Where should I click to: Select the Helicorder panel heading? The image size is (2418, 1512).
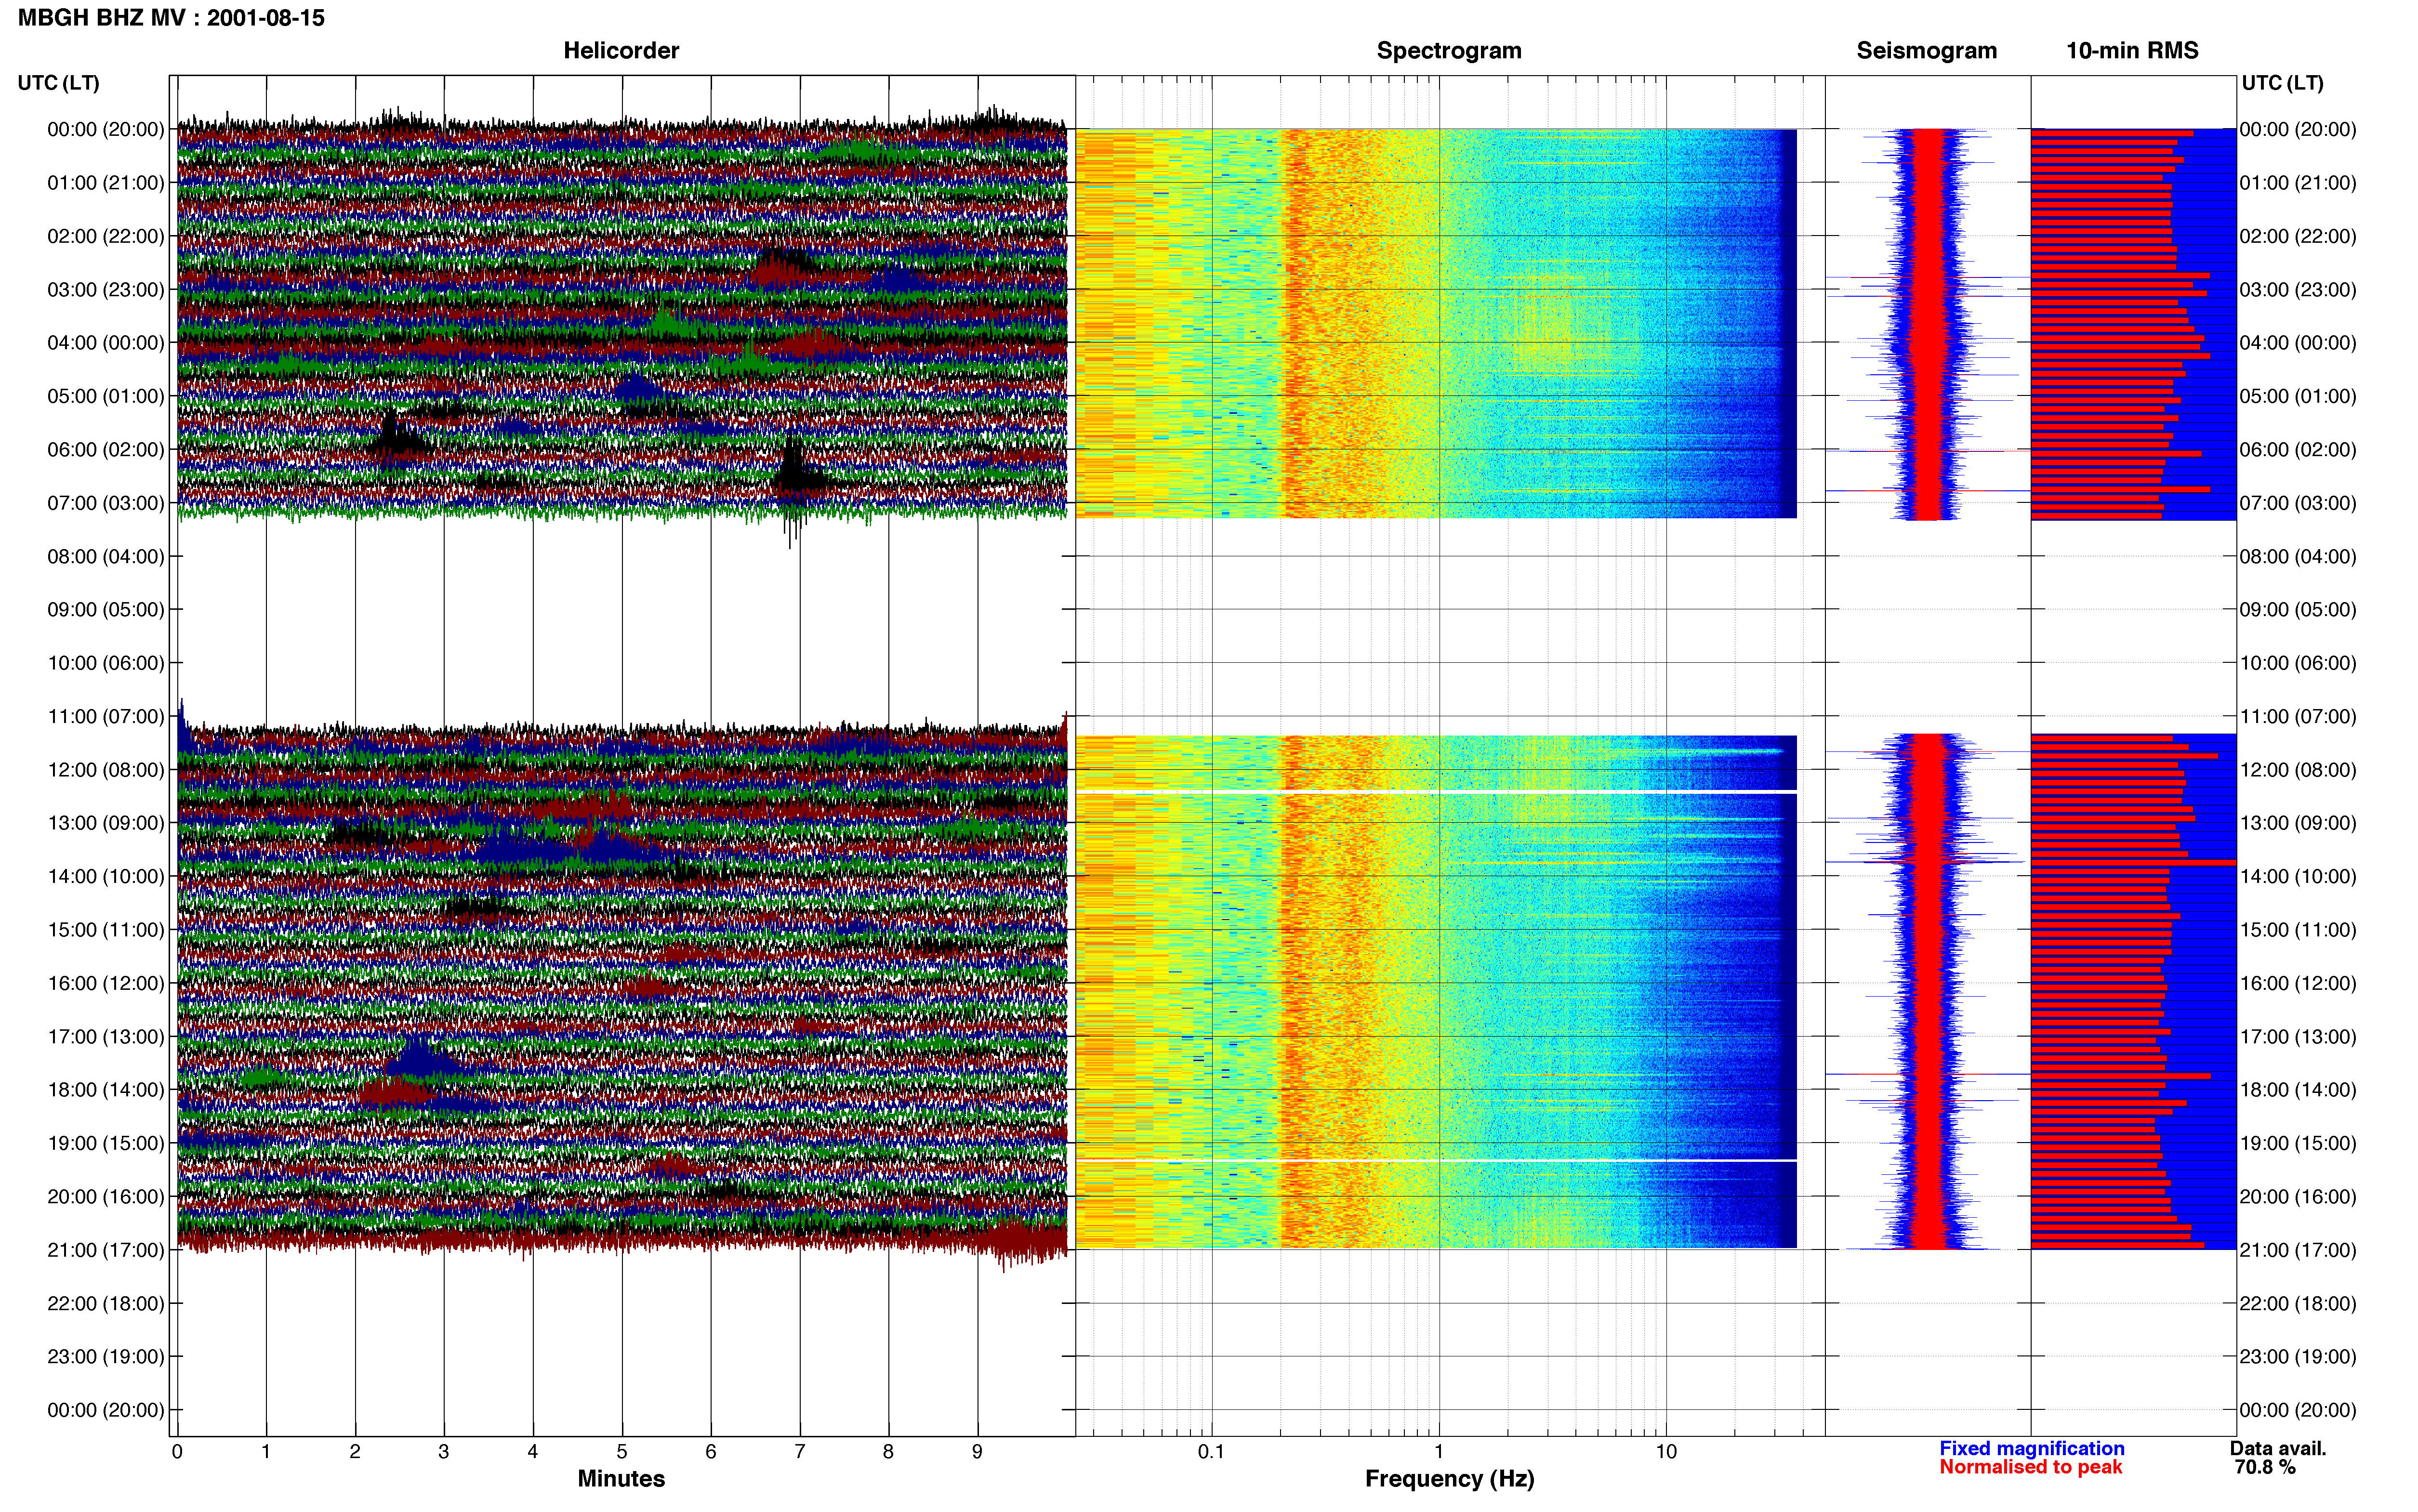click(x=621, y=51)
